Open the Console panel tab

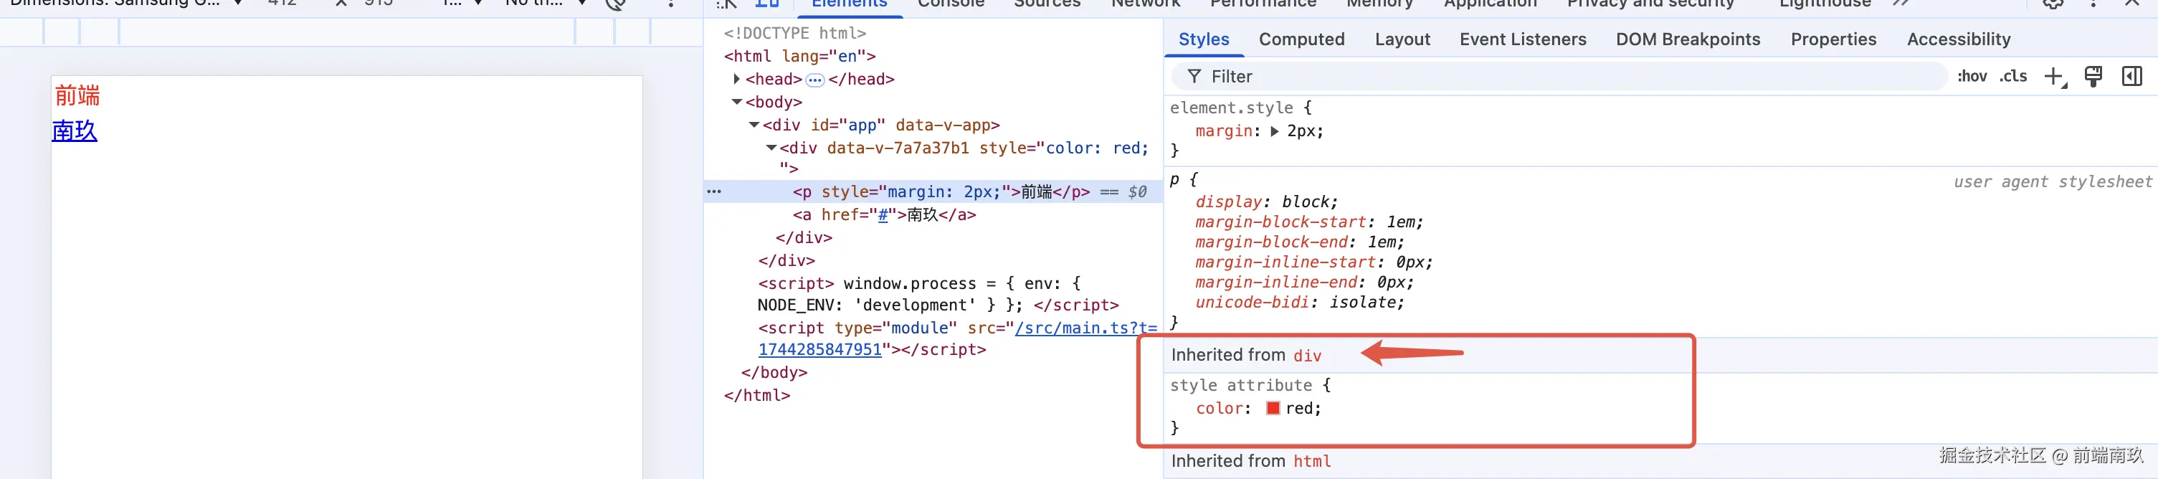[x=951, y=4]
